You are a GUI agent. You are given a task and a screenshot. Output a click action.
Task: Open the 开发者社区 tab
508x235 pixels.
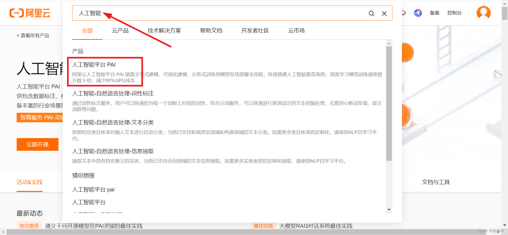(x=255, y=31)
